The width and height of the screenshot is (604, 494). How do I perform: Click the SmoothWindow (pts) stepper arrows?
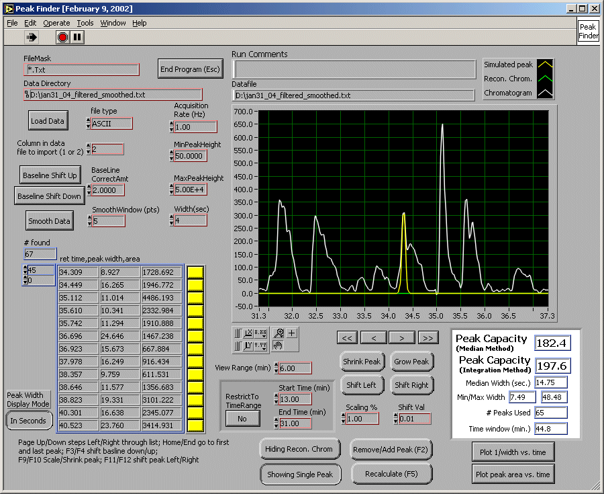click(x=90, y=221)
